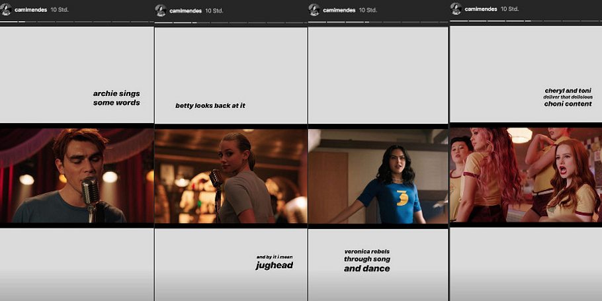Click the story progress bar in the Veronica story
Screen dimensions: 602x301
pyautogui.click(x=378, y=22)
